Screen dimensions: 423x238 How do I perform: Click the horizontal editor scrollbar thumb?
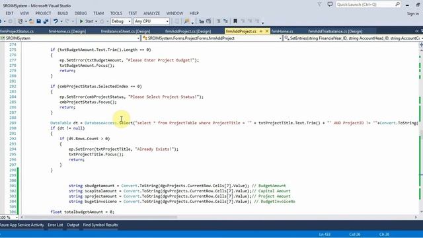(x=101, y=218)
